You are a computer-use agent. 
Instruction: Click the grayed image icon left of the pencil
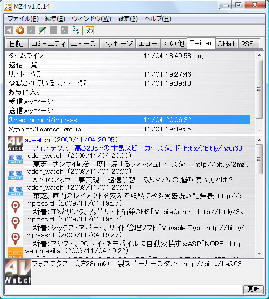click(x=31, y=30)
